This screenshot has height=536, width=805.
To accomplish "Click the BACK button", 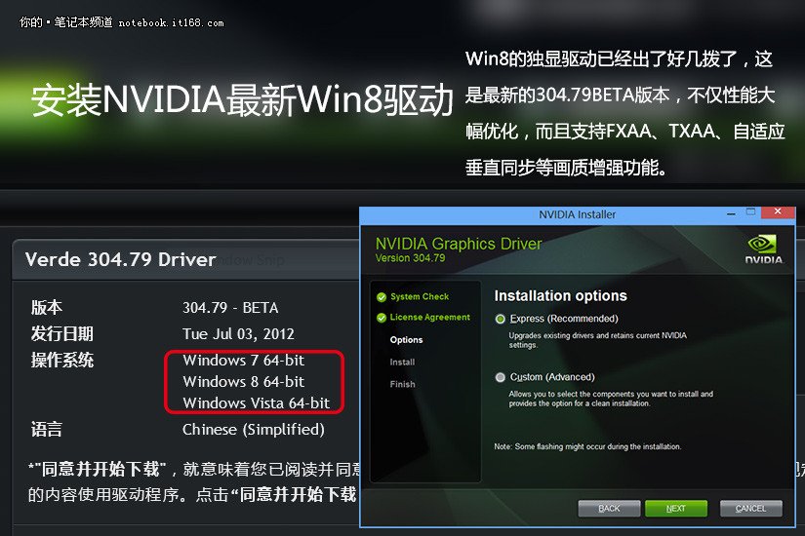I will [x=609, y=509].
